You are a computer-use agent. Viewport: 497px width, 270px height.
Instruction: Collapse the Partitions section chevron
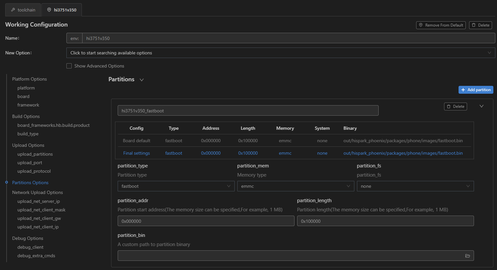click(x=142, y=80)
